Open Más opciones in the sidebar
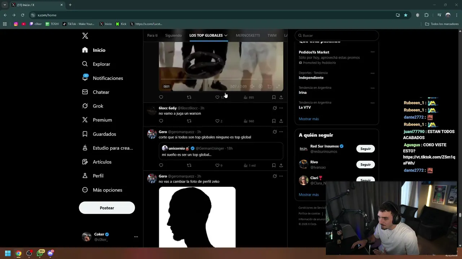The image size is (462, 259). (x=102, y=190)
